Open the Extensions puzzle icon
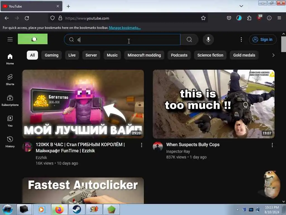 [x=249, y=18]
